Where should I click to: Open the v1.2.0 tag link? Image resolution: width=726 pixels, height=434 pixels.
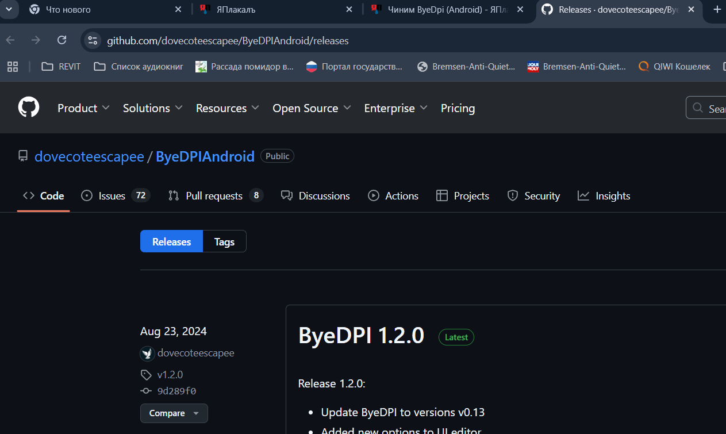[x=170, y=375]
